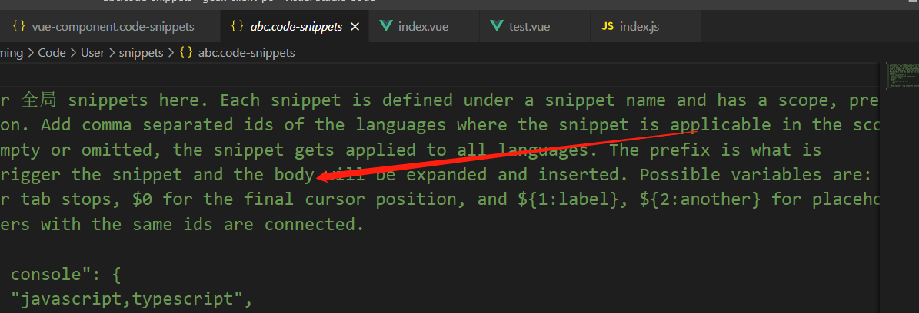Click the braces icon in the breadcrumb
This screenshot has height=313, width=919.
point(186,53)
